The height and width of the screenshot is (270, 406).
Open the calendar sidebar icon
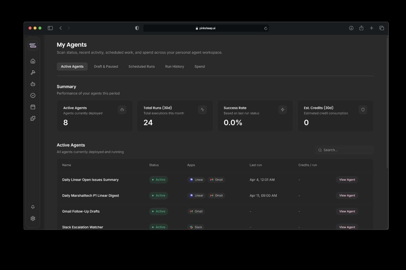[33, 107]
